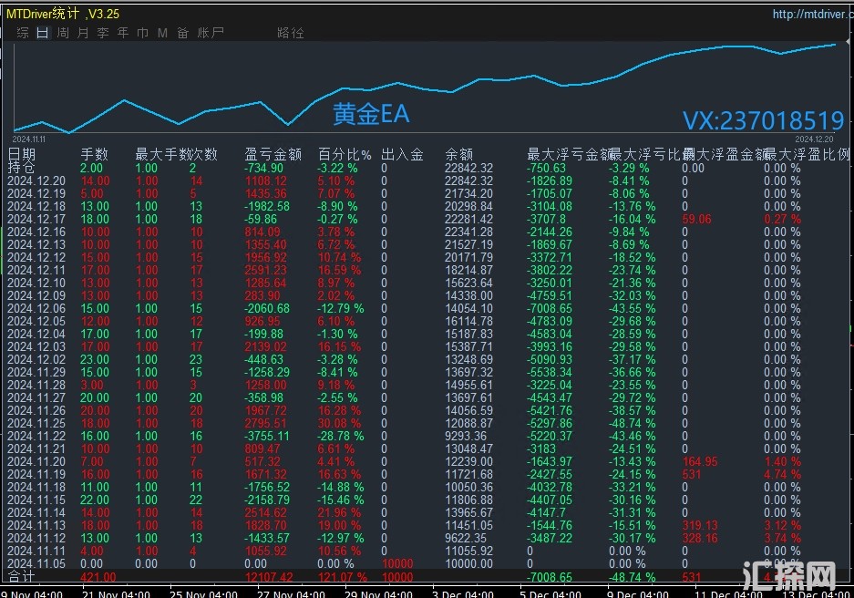Click the 余额 column header
The height and width of the screenshot is (598, 854).
[x=458, y=155]
